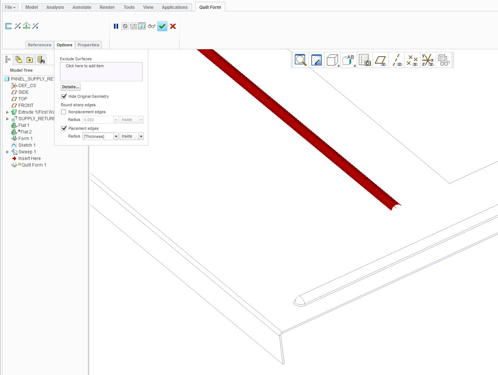498x375 pixels.
Task: Open the display style cube menu
Action: pos(332,60)
